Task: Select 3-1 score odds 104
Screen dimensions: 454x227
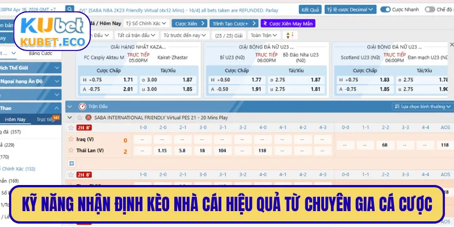Action: point(222,150)
